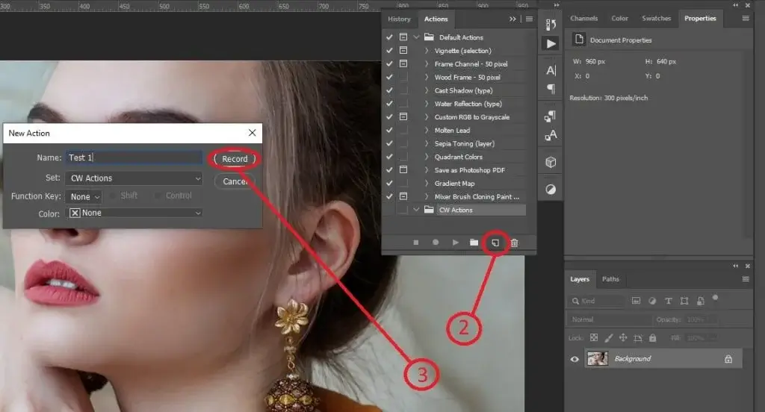765x412 pixels.
Task: Open the Layers panel menu icon
Action: click(x=746, y=279)
